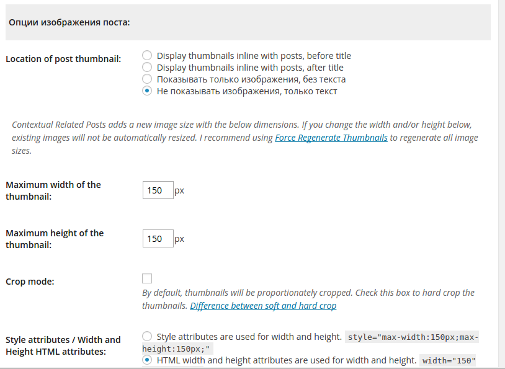Viewport: 505px width, 369px height.
Task: Click the "Опции изображения поста" section header
Action: 69,23
